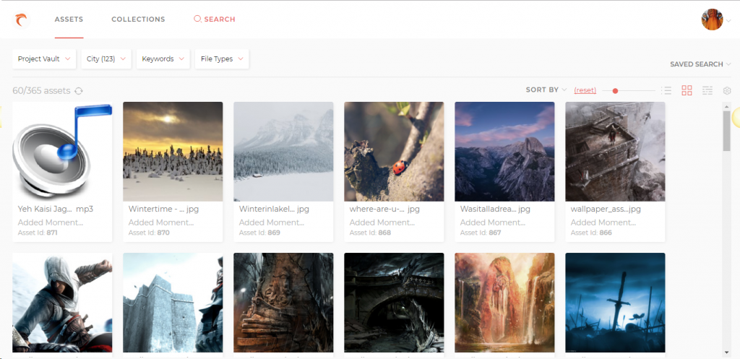Click the app logo in the header
740x359 pixels.
coord(22,20)
